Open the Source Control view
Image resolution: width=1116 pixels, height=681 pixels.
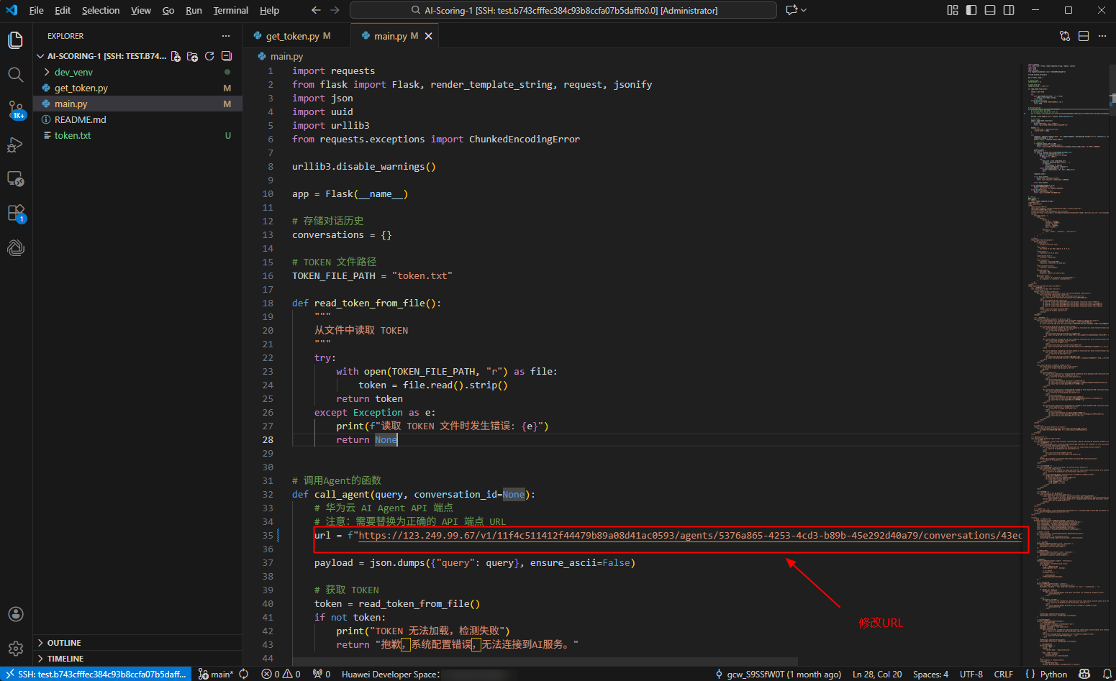pyautogui.click(x=16, y=110)
